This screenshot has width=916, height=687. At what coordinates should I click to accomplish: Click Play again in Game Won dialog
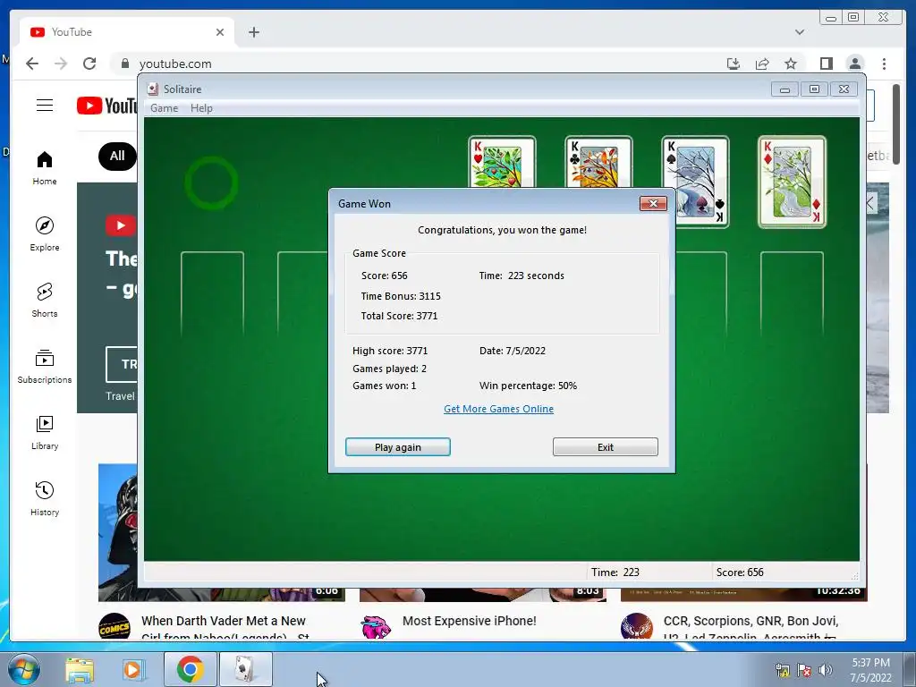tap(398, 447)
